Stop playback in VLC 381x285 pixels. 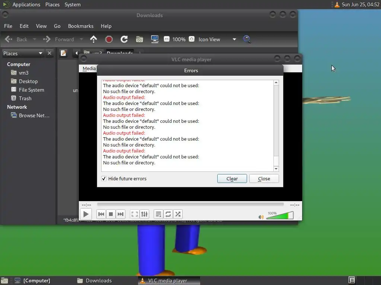point(111,214)
